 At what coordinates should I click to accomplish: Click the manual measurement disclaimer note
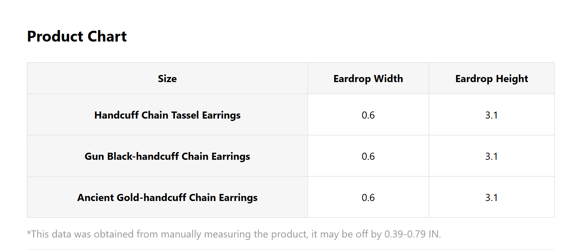click(x=234, y=234)
